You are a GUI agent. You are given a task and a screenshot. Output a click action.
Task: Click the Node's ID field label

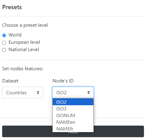click(63, 81)
